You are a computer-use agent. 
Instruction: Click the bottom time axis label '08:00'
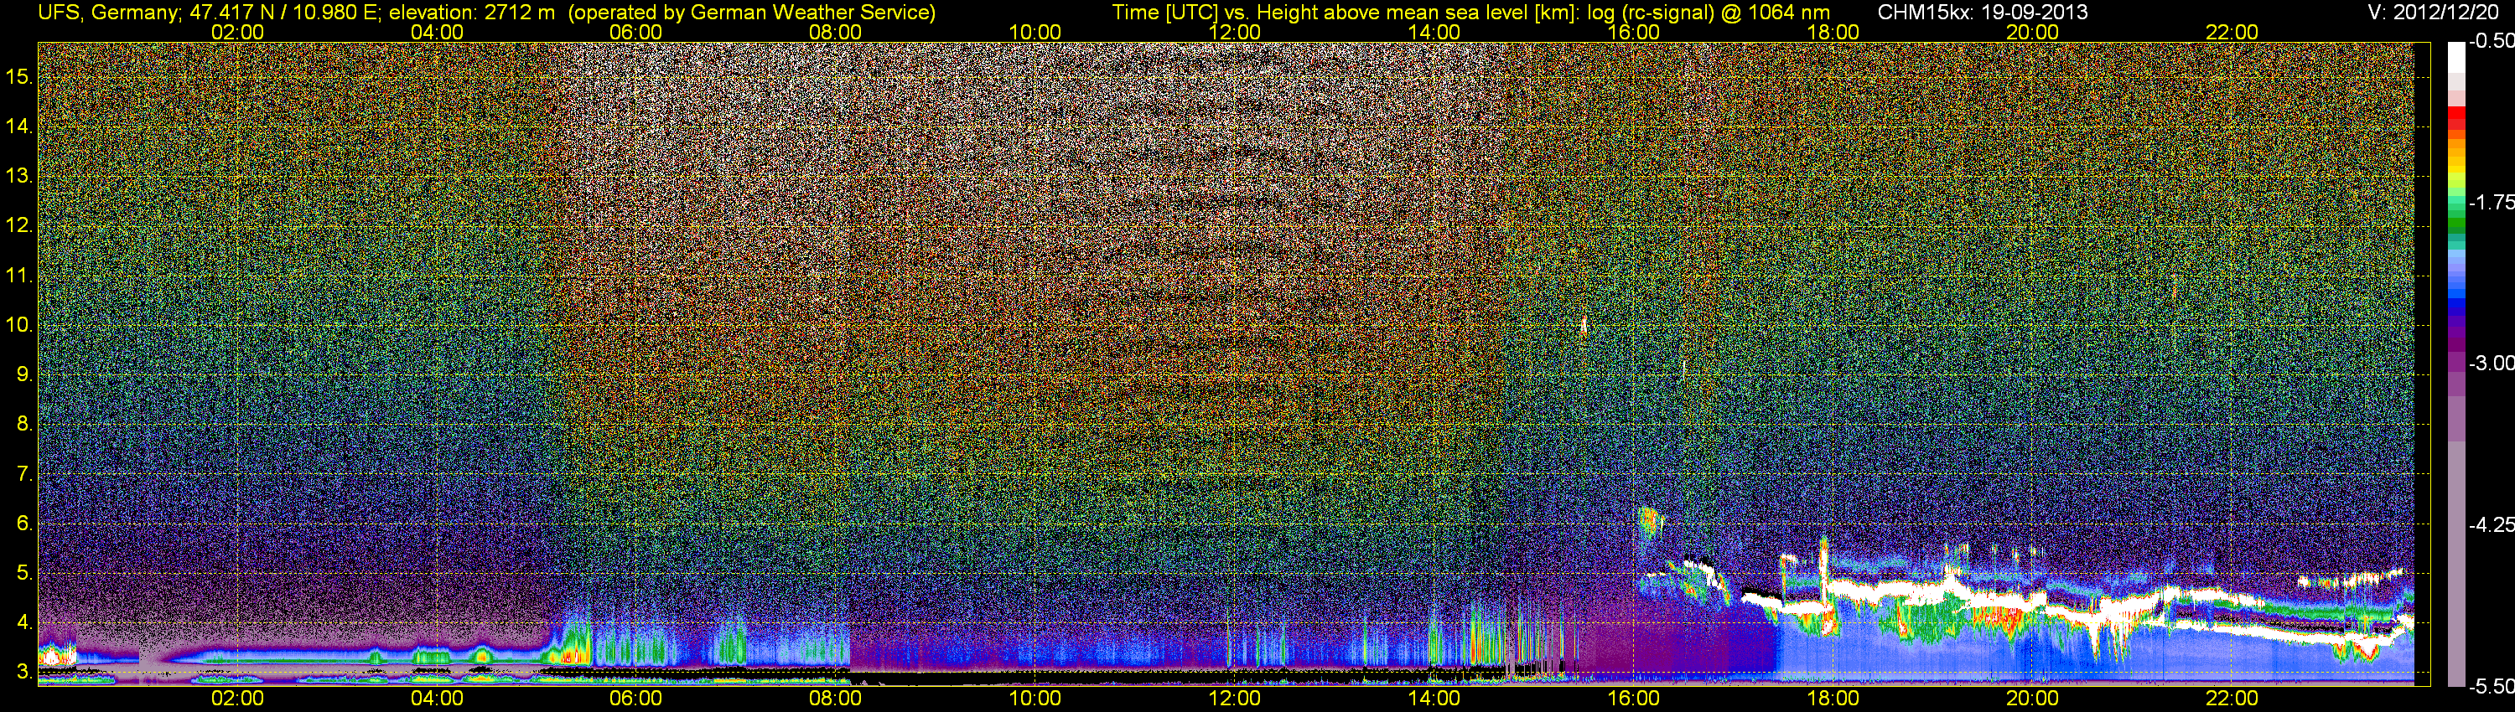[836, 699]
